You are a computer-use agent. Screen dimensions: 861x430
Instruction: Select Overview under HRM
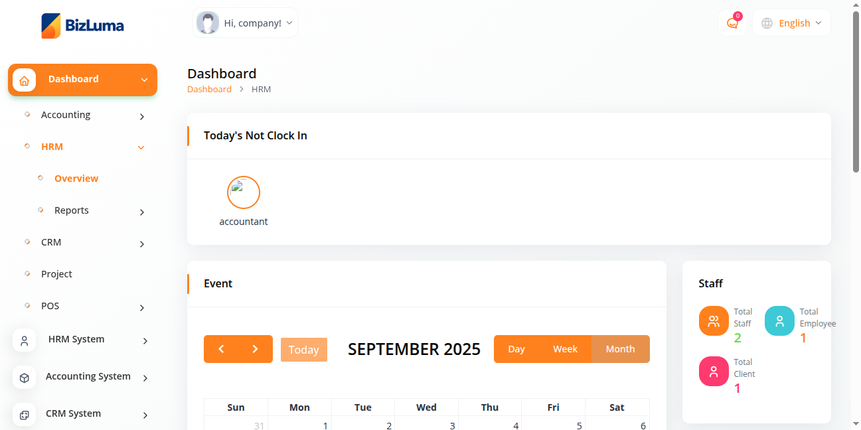(x=76, y=179)
